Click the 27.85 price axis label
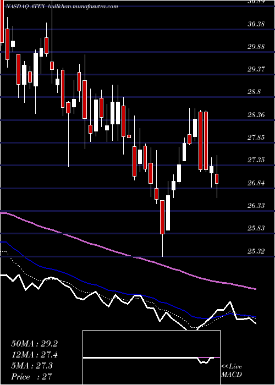This screenshot has height=385, width=275. tap(256, 137)
